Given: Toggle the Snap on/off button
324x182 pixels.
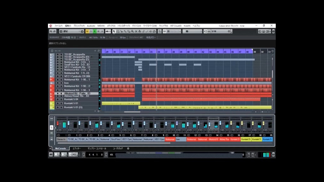Looking at the screenshot, I should point(164,31).
